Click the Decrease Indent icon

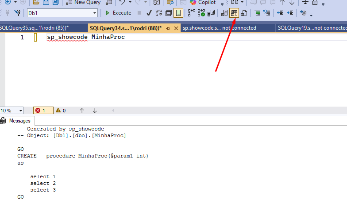pyautogui.click(x=280, y=13)
